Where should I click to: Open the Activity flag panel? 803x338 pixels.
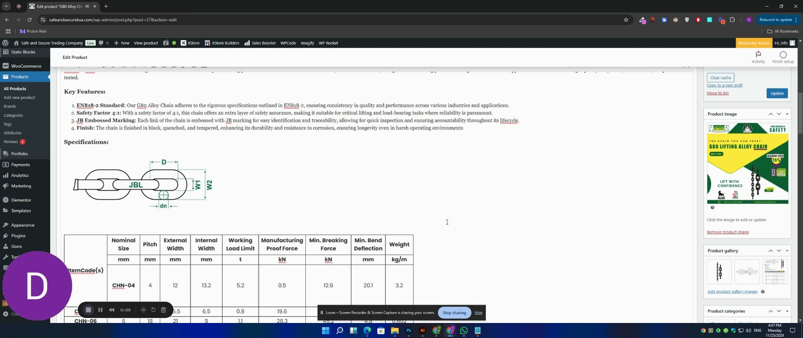[x=758, y=57]
